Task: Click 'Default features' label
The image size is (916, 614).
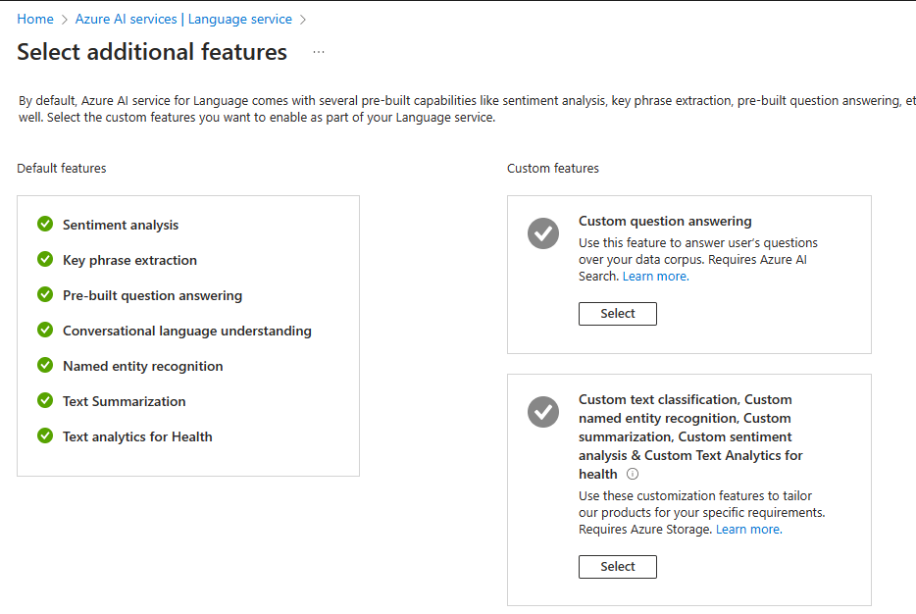Action: (x=62, y=169)
